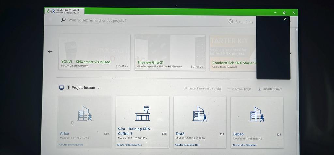This screenshot has width=334, height=155.
Task: Open the Arlon project building icon
Action: tap(84, 113)
